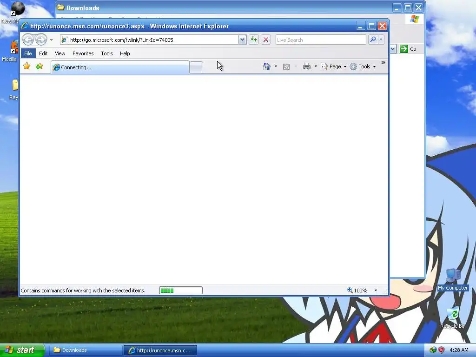Click the Home icon

(x=266, y=66)
